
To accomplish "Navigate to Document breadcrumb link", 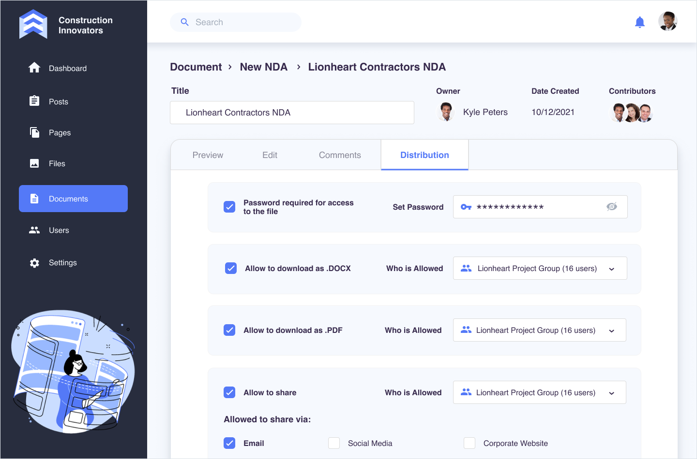I will (x=196, y=67).
